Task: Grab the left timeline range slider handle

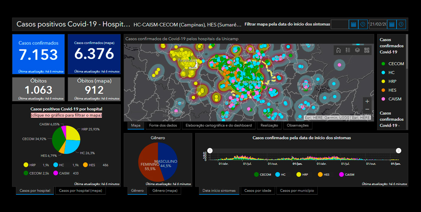Action: 210,151
